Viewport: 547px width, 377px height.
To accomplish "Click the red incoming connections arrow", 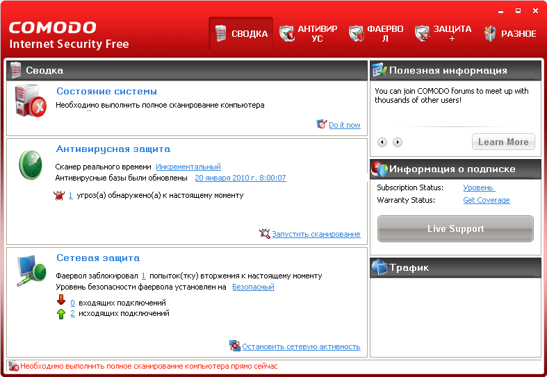I will 61,301.
